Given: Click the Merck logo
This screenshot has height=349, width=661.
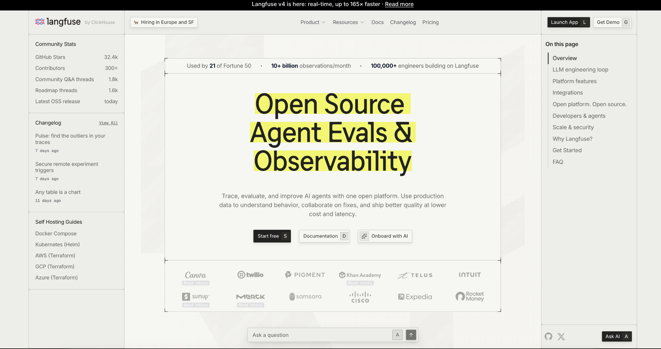Looking at the screenshot, I should click(250, 297).
